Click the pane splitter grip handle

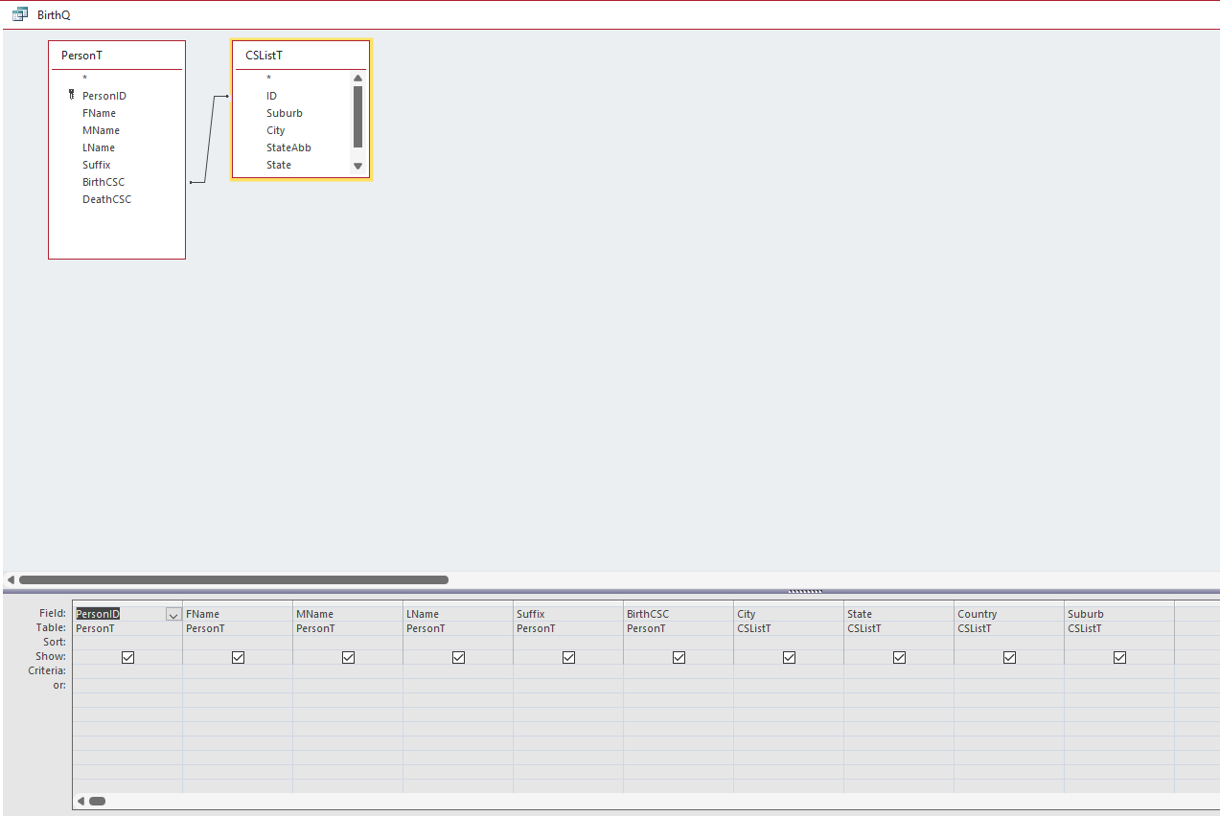[805, 591]
